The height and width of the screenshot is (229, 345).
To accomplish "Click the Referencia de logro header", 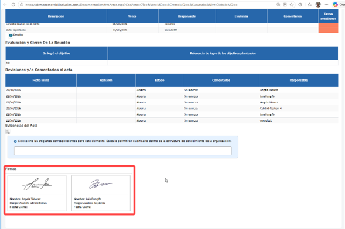I will point(223,53).
